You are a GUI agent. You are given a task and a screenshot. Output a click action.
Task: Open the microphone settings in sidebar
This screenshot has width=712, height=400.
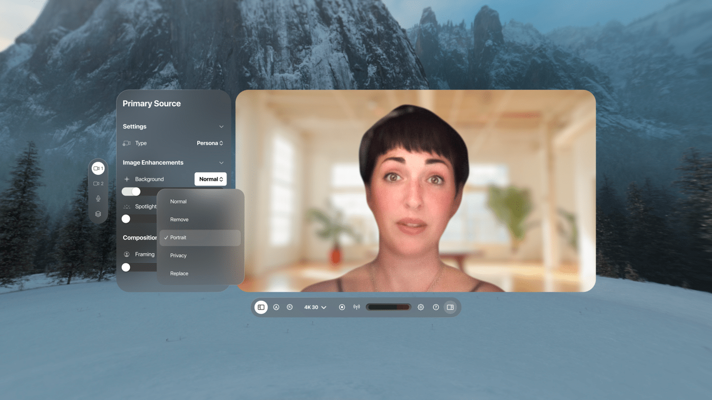98,199
